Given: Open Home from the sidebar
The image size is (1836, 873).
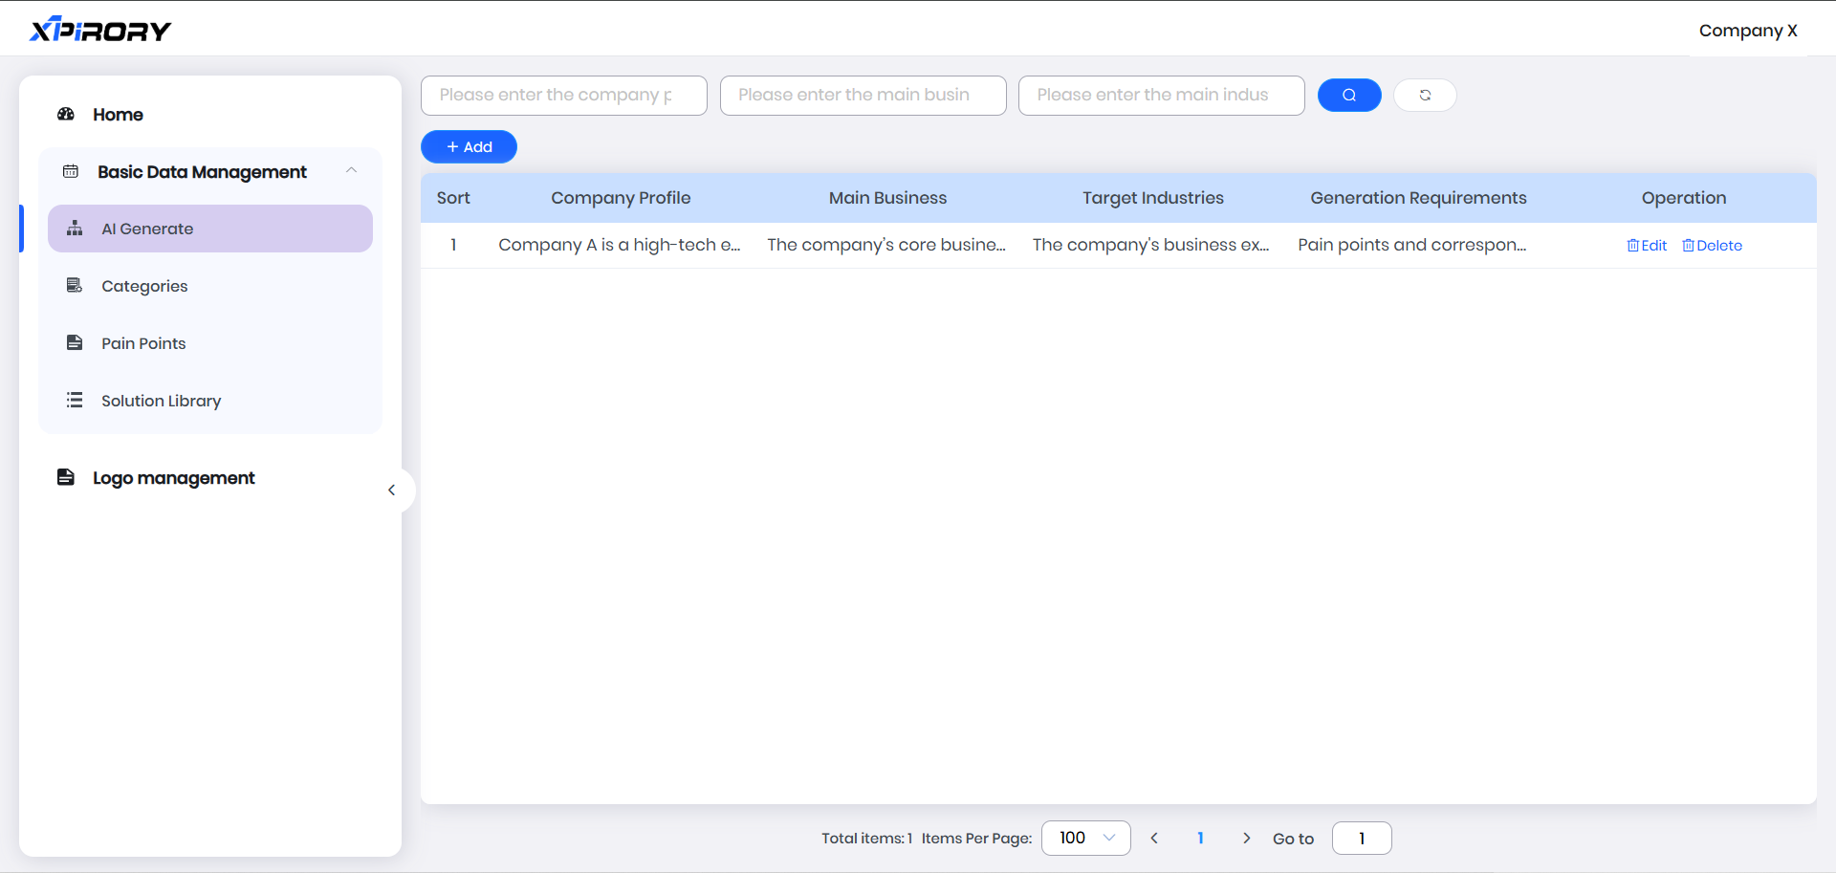Looking at the screenshot, I should [x=118, y=115].
